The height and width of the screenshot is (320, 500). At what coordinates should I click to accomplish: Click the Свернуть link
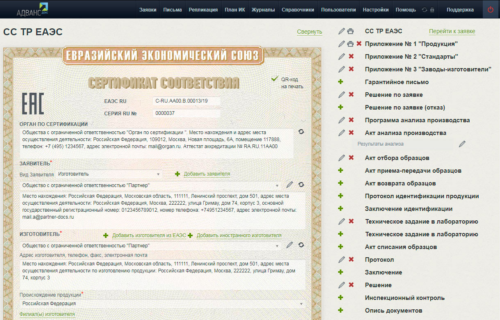point(309,32)
